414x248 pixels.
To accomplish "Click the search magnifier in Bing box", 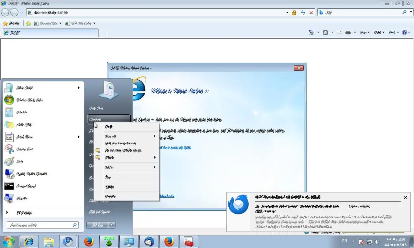I will pos(404,12).
